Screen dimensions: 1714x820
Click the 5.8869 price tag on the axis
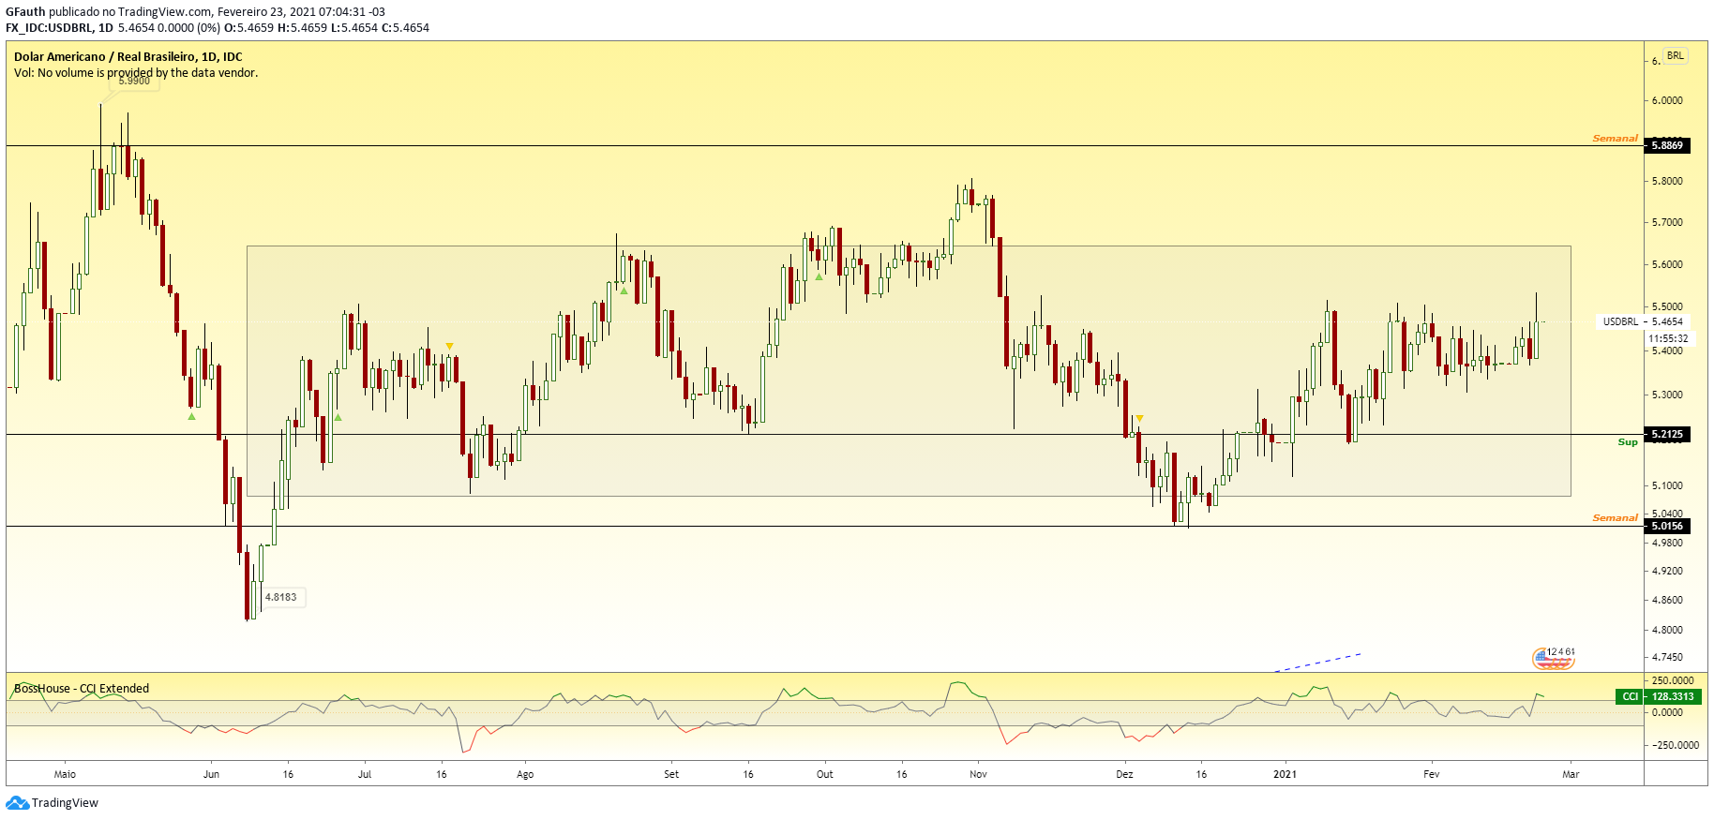1667,145
